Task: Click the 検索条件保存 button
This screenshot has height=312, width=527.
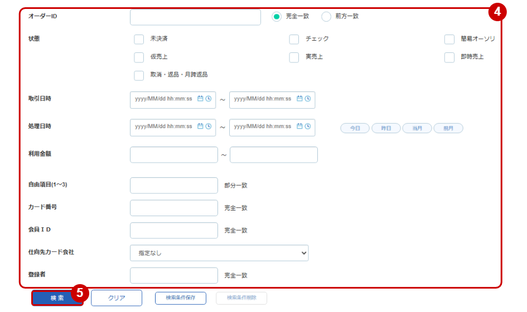Action: (x=181, y=298)
